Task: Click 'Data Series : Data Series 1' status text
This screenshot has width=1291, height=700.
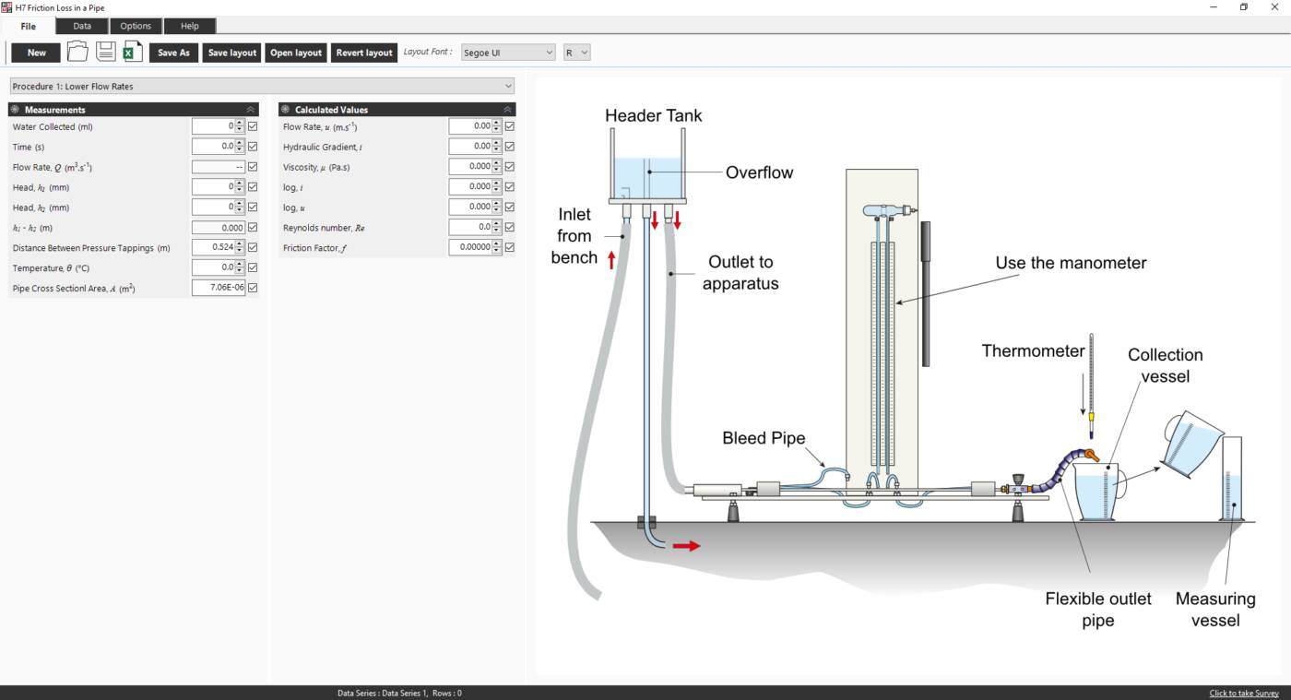Action: (x=380, y=694)
